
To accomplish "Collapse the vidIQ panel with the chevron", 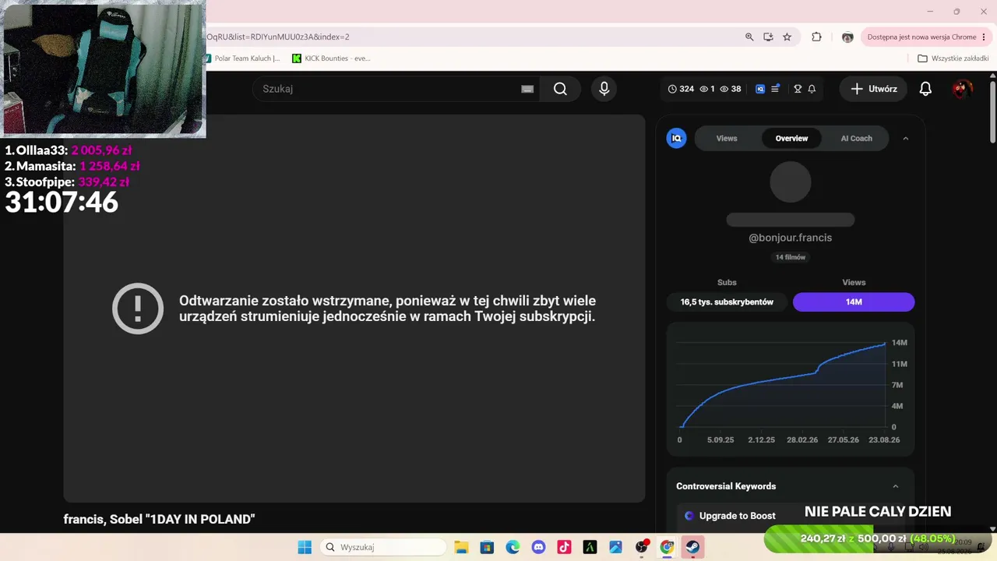I will pyautogui.click(x=905, y=139).
